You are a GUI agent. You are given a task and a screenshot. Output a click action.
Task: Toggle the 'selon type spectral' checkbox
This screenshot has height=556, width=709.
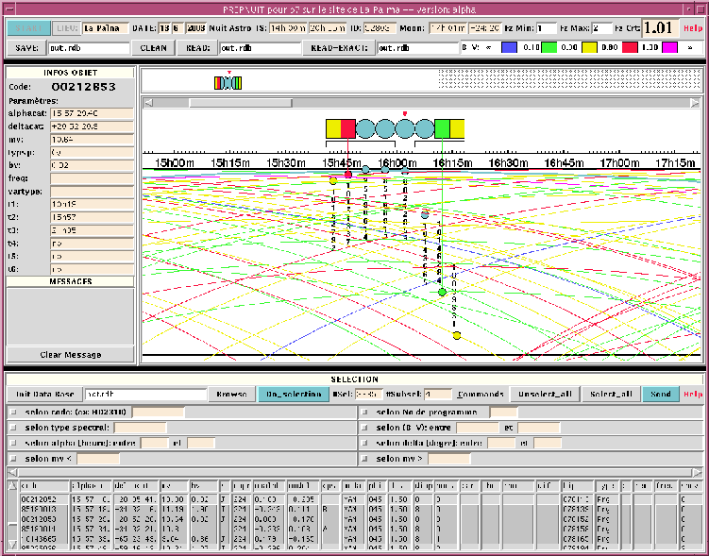pyautogui.click(x=13, y=428)
